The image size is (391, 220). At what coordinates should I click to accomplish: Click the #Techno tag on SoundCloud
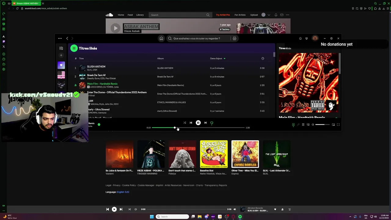pyautogui.click(x=225, y=29)
